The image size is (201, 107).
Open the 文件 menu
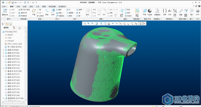pyautogui.click(x=4, y=7)
